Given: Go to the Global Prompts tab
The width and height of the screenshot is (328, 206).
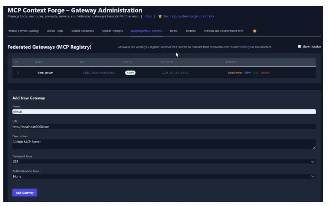Looking at the screenshot, I should click(112, 31).
